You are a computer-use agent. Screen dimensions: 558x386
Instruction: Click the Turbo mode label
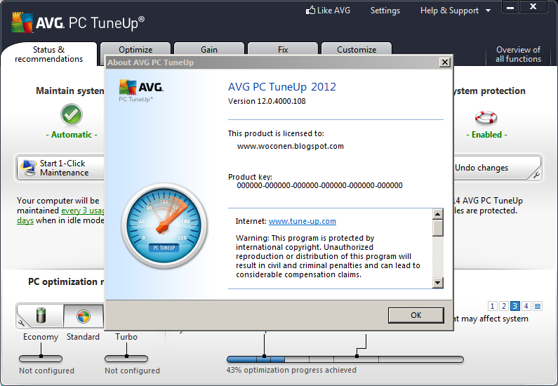(126, 337)
